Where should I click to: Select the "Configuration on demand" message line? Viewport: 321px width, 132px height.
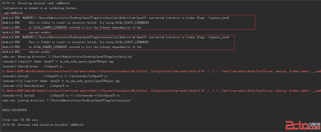(40, 8)
